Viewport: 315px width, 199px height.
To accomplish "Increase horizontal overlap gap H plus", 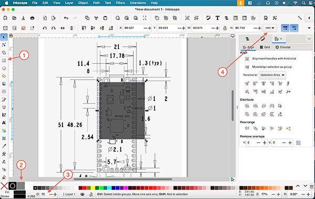I will [x=265, y=142].
